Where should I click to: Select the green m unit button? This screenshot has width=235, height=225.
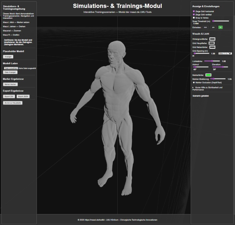[220, 27]
